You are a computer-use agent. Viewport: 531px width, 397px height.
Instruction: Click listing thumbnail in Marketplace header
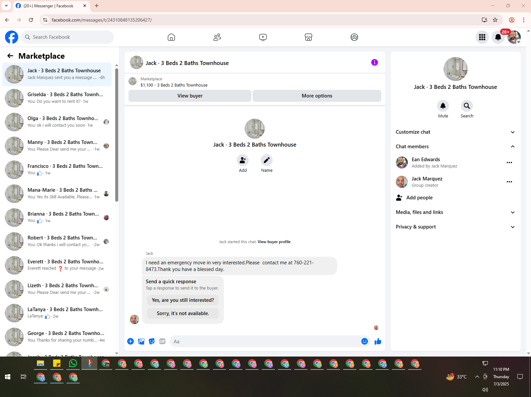pos(133,82)
